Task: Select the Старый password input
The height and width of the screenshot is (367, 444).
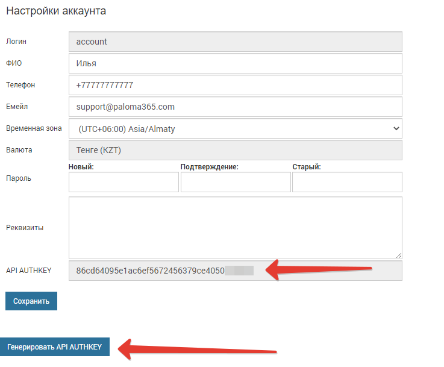Action: (x=347, y=182)
